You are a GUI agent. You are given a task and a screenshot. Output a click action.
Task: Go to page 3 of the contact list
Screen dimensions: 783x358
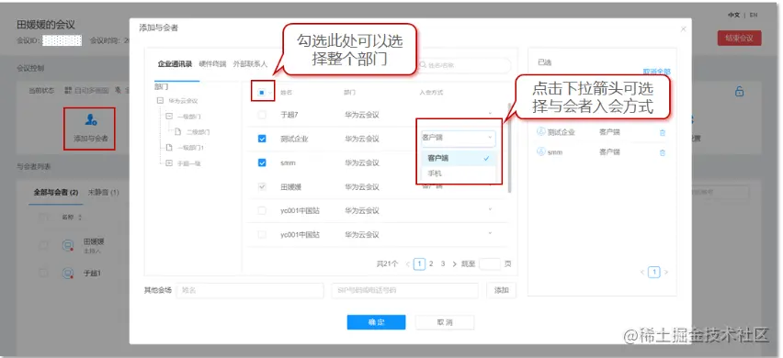tap(442, 263)
